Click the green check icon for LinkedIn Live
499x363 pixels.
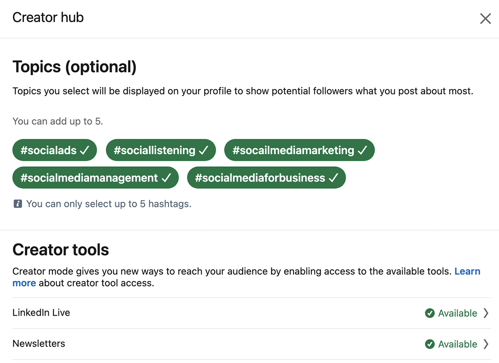click(430, 313)
